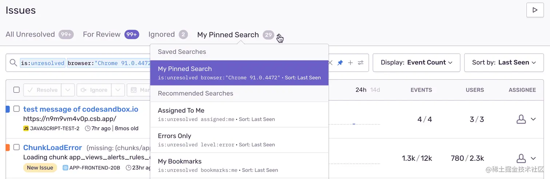Open assignee dropdown for test message issue

pyautogui.click(x=533, y=119)
